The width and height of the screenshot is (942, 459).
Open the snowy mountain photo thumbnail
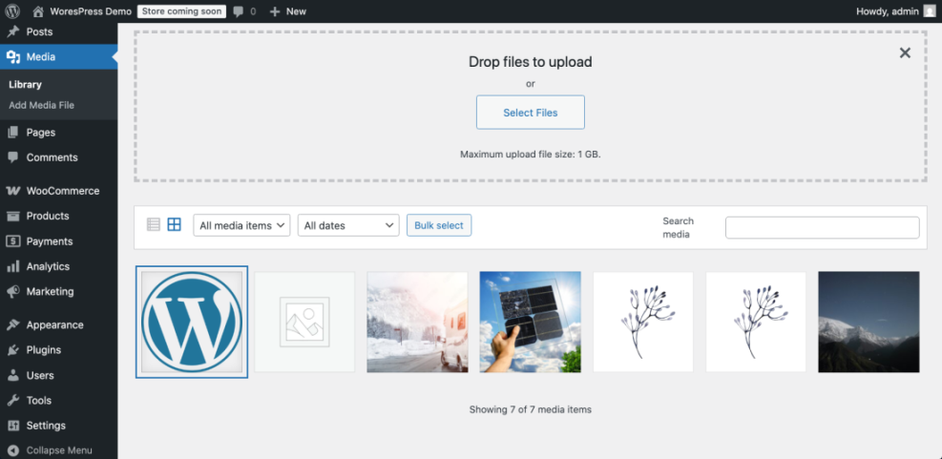click(869, 323)
